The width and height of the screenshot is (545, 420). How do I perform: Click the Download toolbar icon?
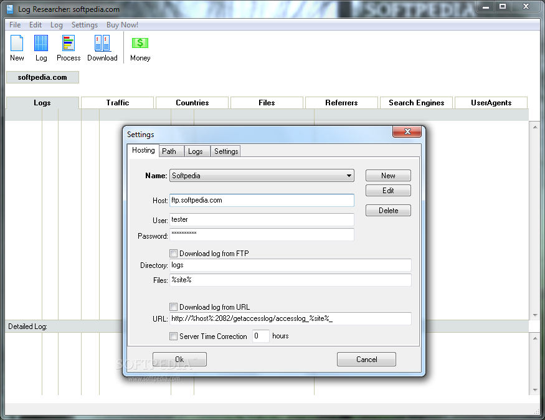pyautogui.click(x=102, y=48)
